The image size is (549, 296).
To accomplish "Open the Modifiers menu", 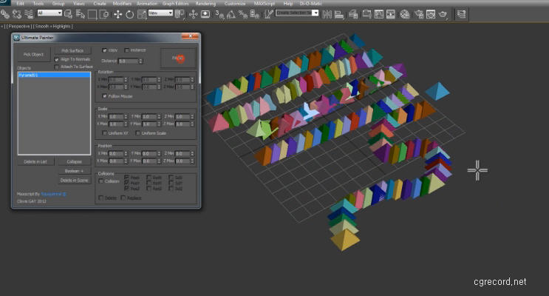I will [x=122, y=4].
